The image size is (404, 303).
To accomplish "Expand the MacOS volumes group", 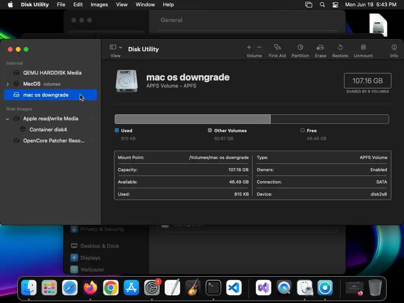I will coord(7,84).
